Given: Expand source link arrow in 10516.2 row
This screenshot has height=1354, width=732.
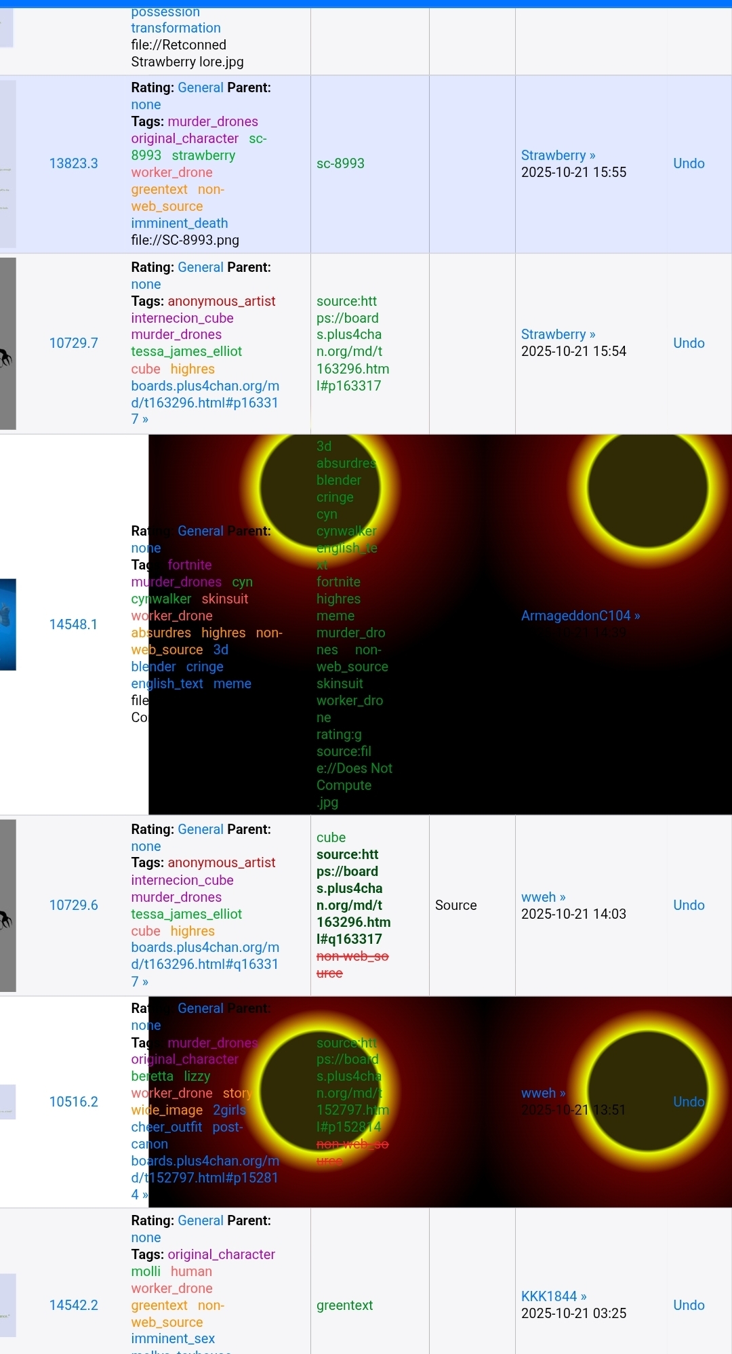Looking at the screenshot, I should [144, 1195].
